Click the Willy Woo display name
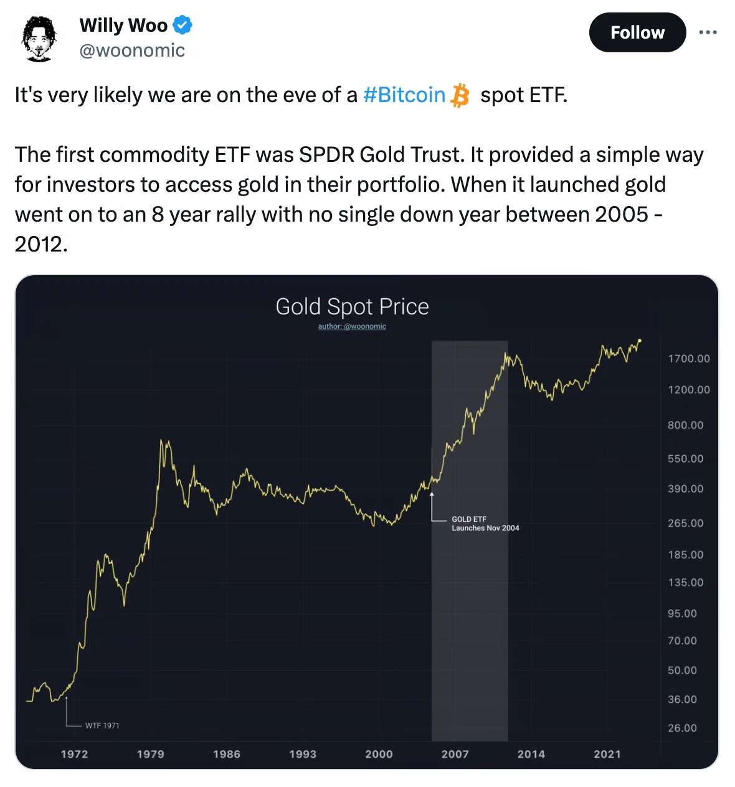The height and width of the screenshot is (787, 735). pyautogui.click(x=123, y=26)
